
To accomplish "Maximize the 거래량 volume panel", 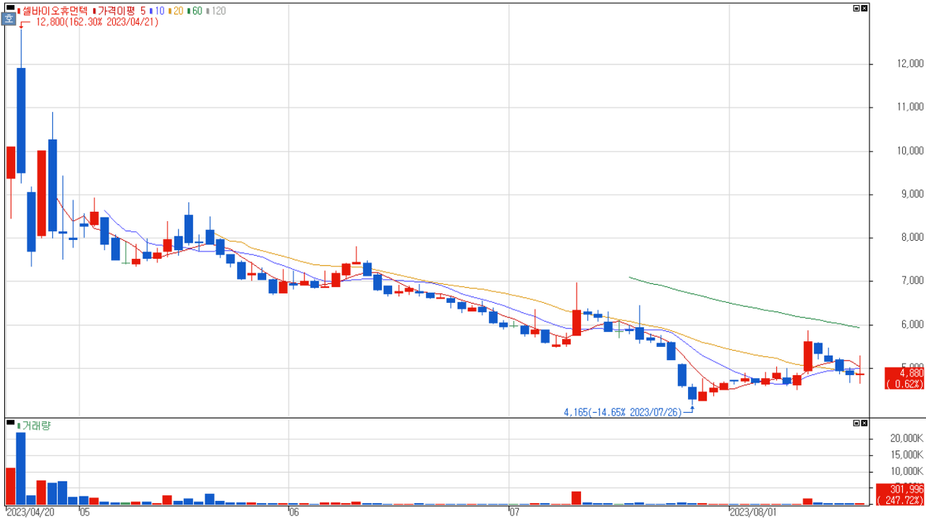I will 857,423.
